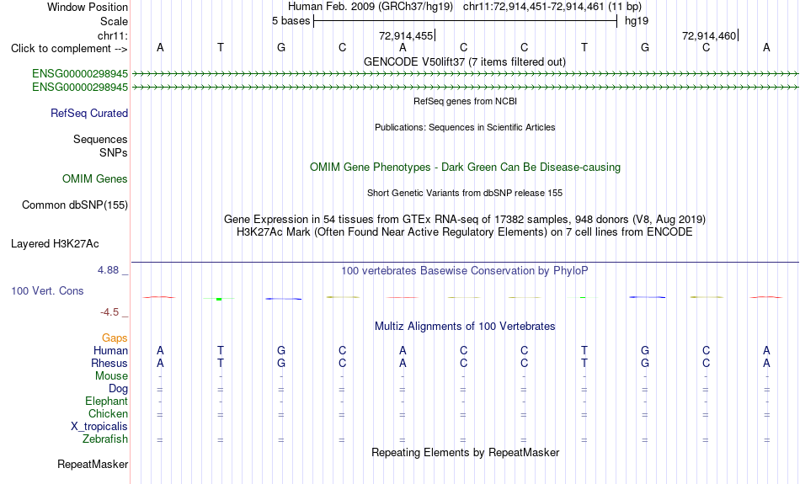Click the chr11: ruler label
800x484 pixels.
112,35
